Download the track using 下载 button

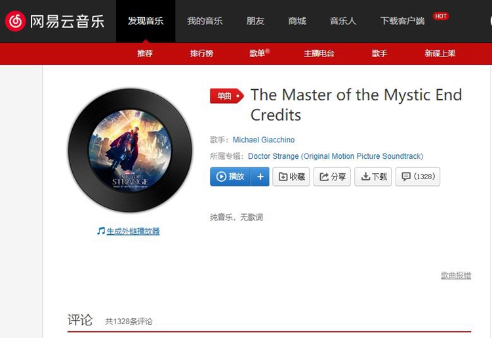click(x=373, y=177)
